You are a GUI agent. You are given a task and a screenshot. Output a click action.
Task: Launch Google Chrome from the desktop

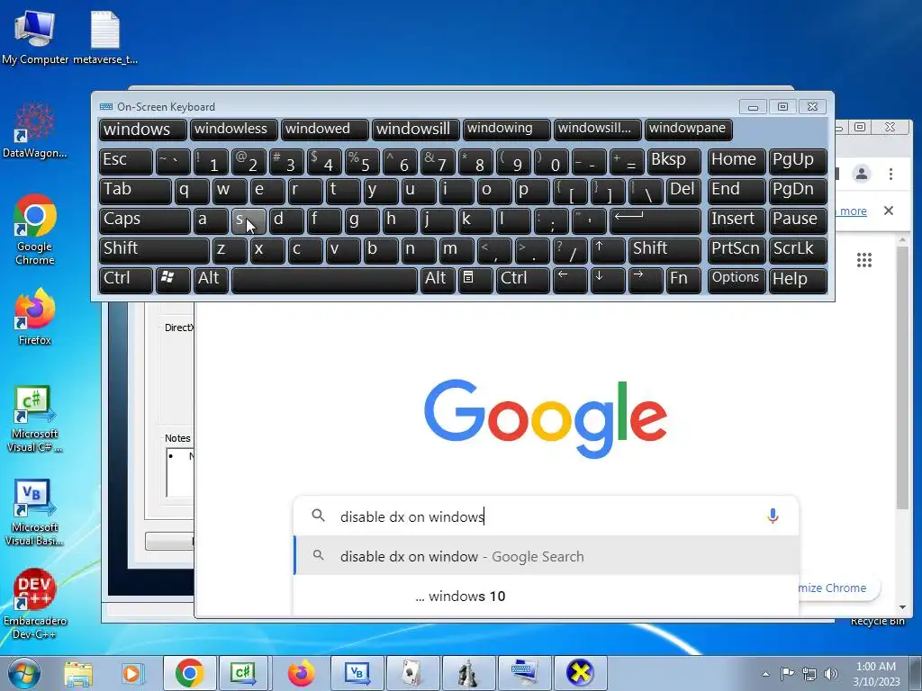pos(35,229)
